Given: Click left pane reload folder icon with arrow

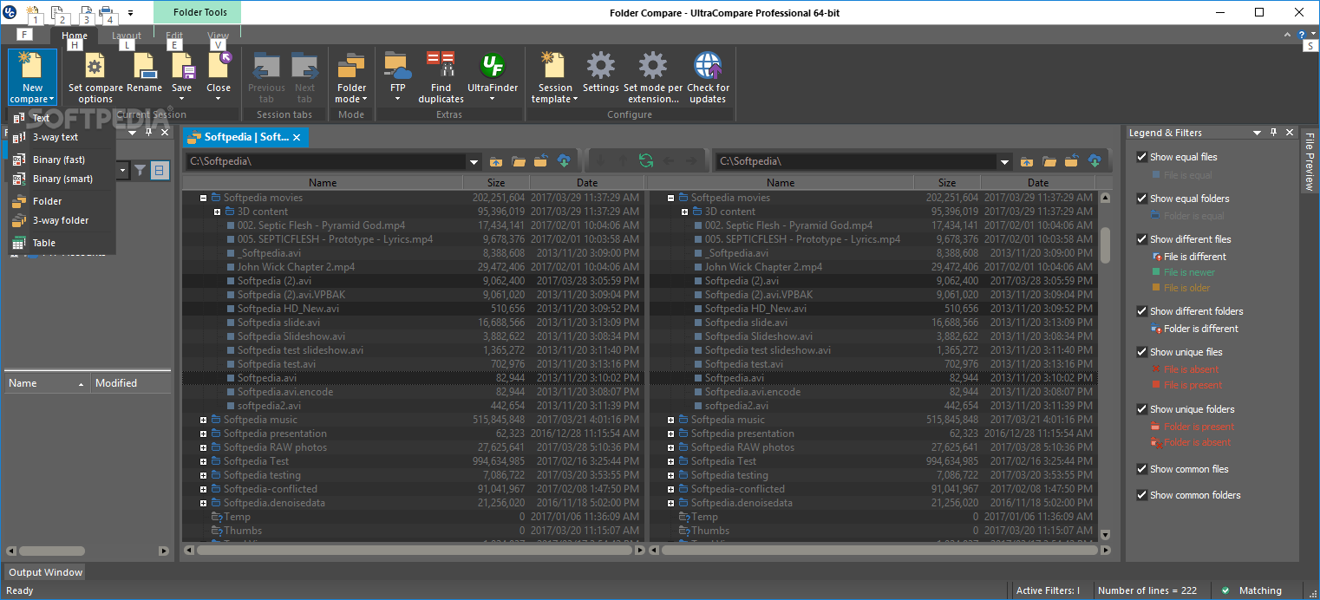Looking at the screenshot, I should pyautogui.click(x=540, y=161).
